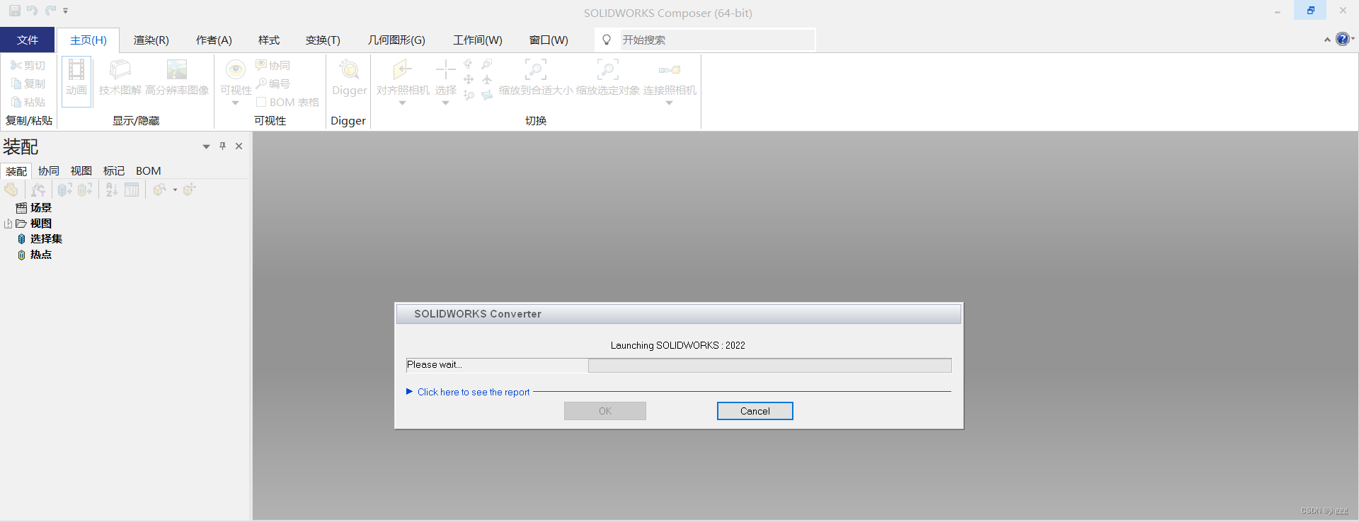Click the 连接照相机 icon
Viewport: 1359px width, 522px height.
670,70
